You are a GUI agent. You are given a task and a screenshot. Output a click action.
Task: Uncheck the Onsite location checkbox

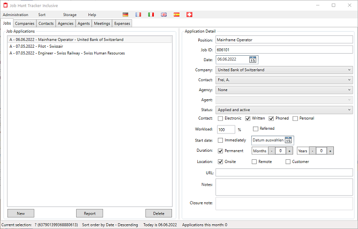[220, 161]
